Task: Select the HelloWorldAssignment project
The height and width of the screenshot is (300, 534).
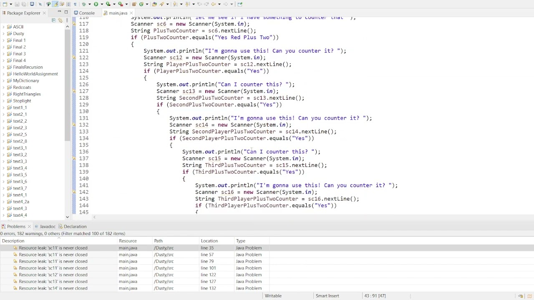Action: pos(35,74)
